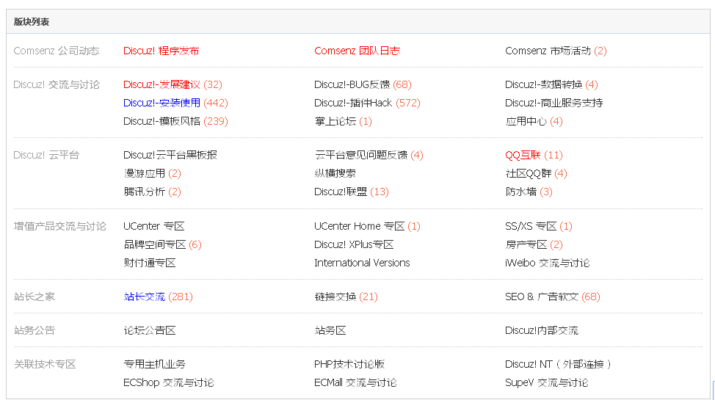Open Discuz!-模板风格 forum
Screen dimensions: 715x400
click(161, 121)
